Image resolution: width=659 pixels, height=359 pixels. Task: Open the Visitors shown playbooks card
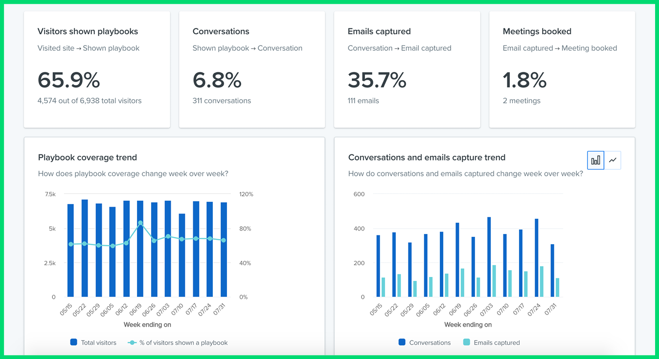97,70
